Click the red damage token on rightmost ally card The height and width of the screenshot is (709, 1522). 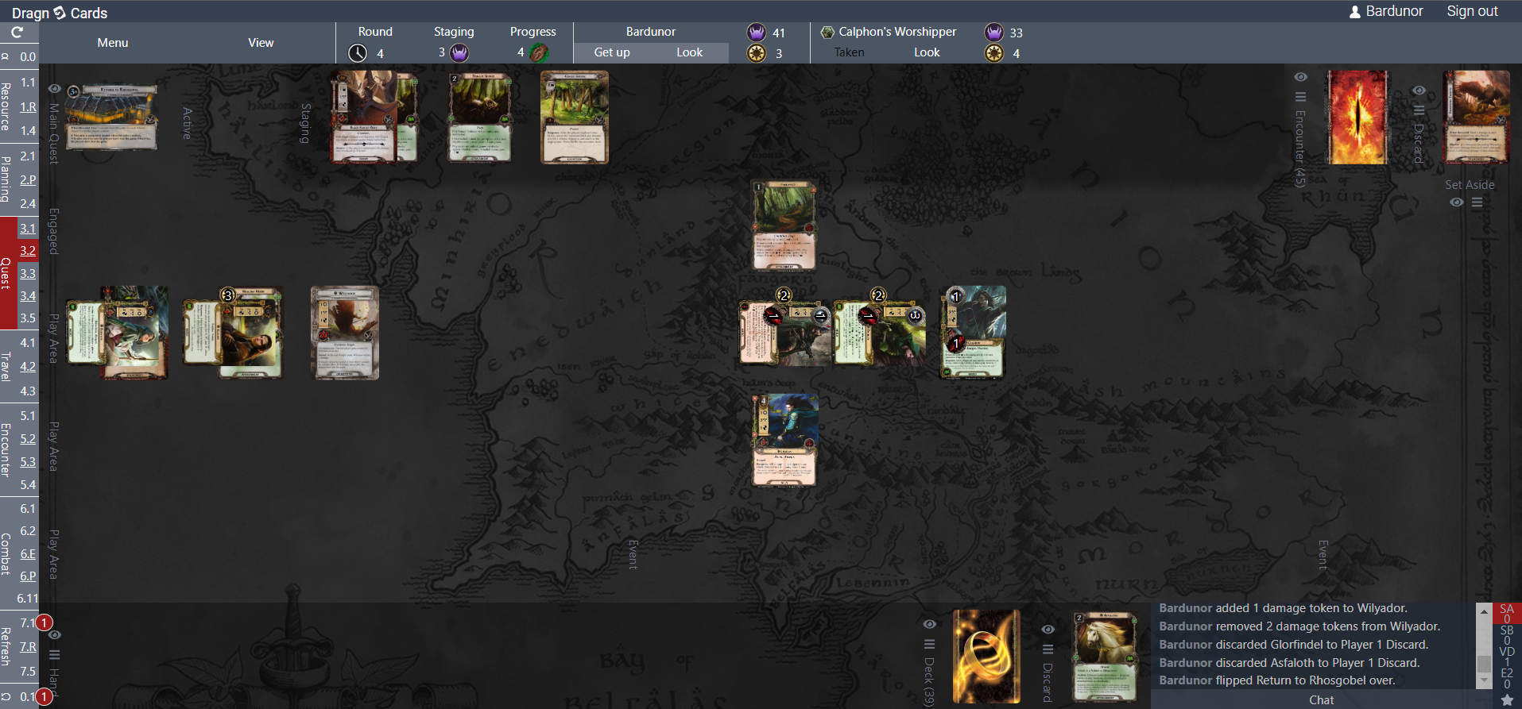955,344
